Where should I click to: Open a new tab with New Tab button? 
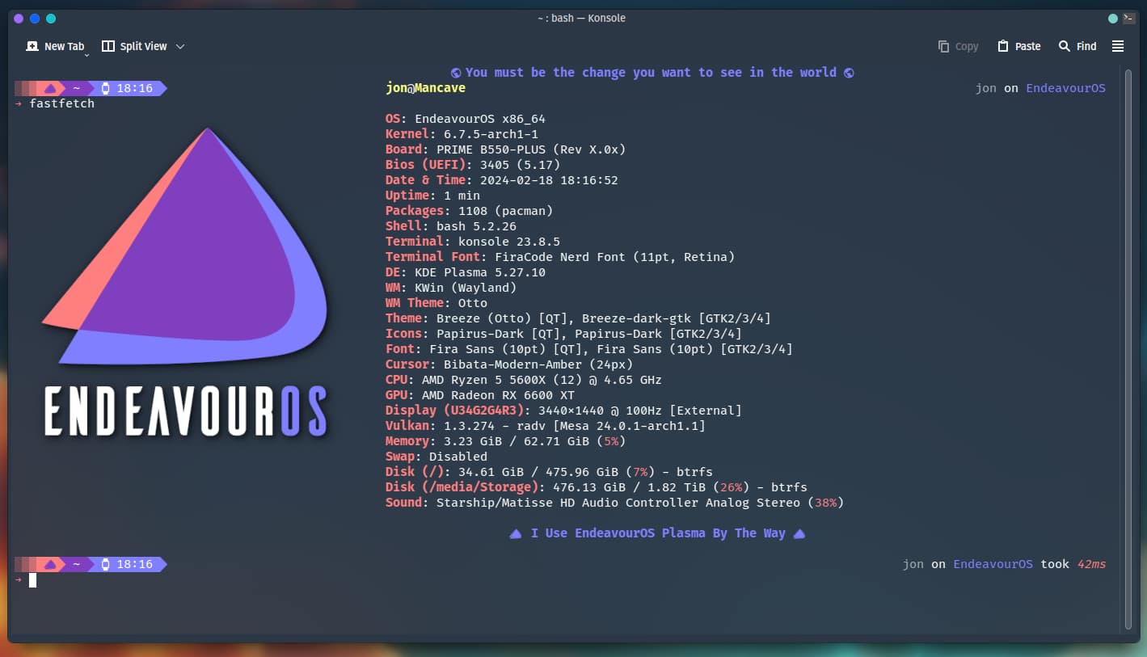tap(55, 46)
